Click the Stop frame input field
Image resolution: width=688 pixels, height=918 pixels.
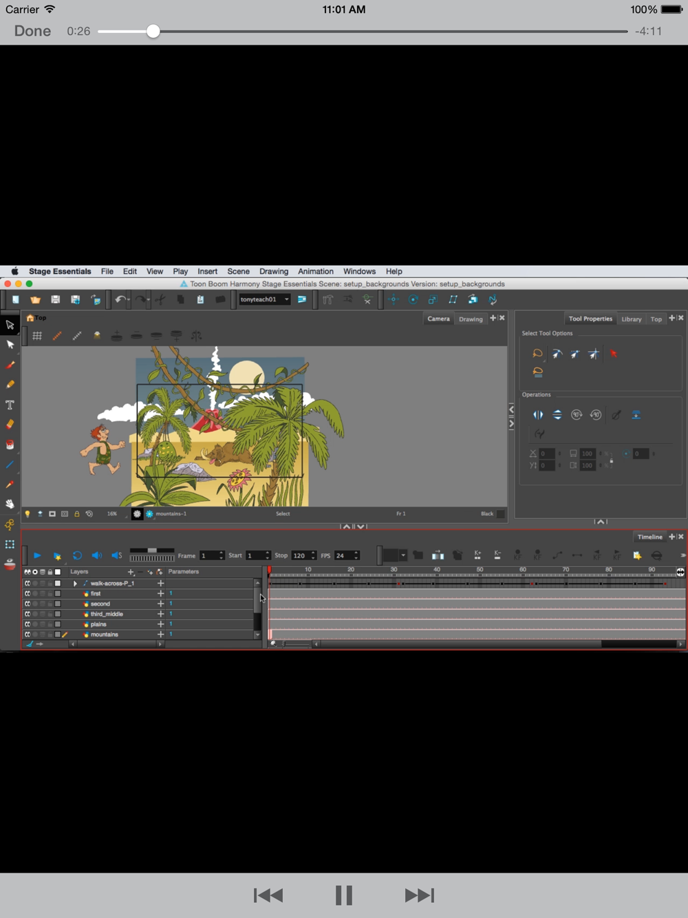click(300, 555)
